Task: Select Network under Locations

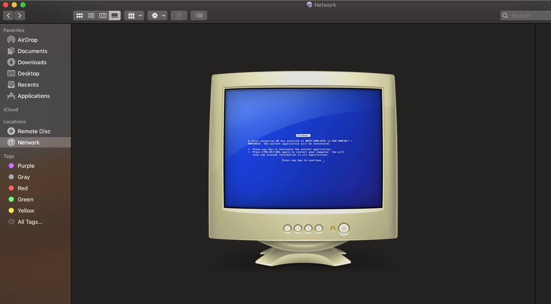Action: [35, 142]
